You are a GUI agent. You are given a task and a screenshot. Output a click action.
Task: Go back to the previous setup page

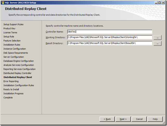(x=107, y=119)
